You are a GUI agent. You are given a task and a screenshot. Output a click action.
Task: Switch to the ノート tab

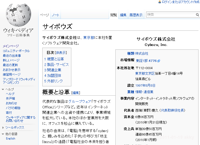pos(56,15)
